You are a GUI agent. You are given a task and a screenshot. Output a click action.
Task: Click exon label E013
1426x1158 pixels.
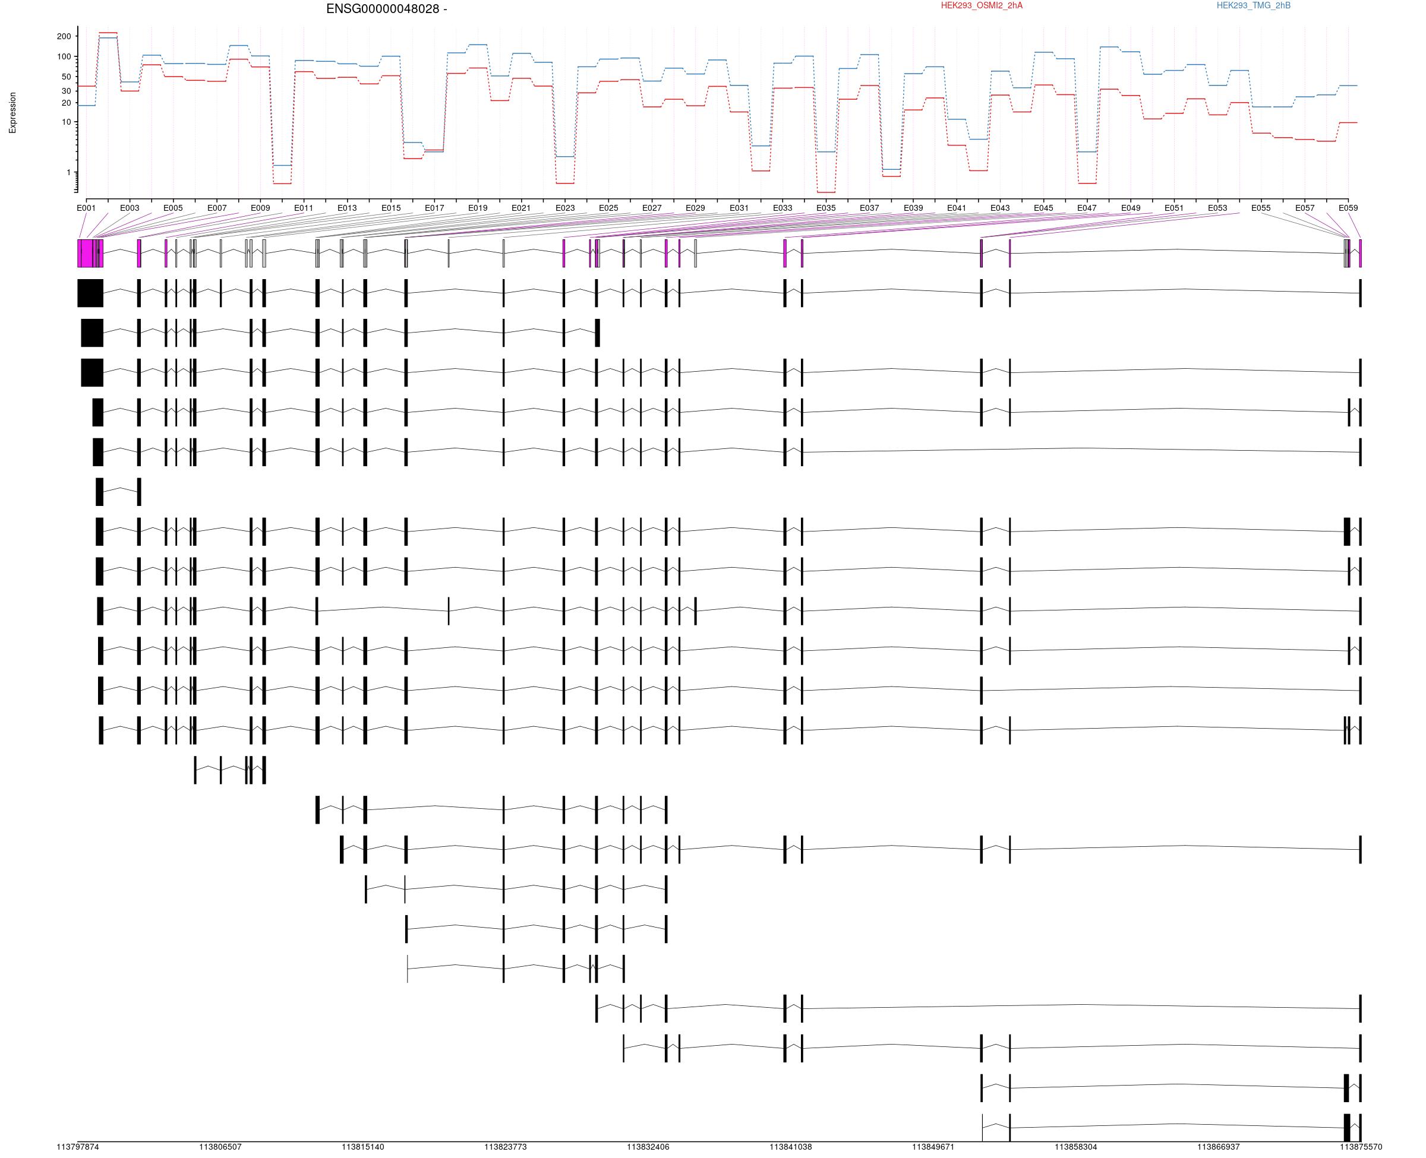(347, 208)
